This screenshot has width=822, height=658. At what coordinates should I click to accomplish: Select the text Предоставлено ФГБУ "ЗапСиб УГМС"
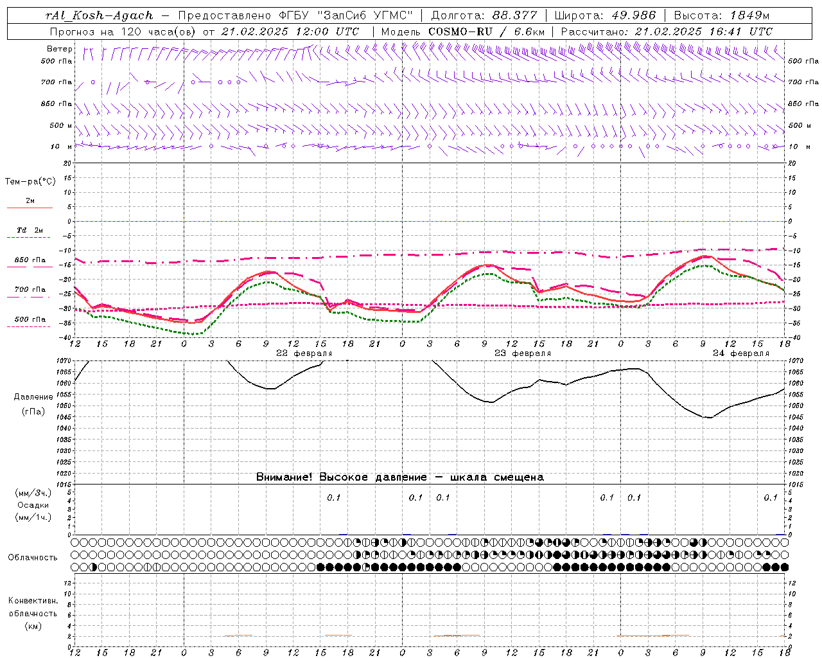click(295, 15)
